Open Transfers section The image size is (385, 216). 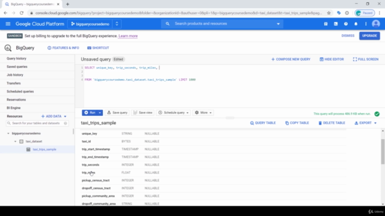point(13,83)
